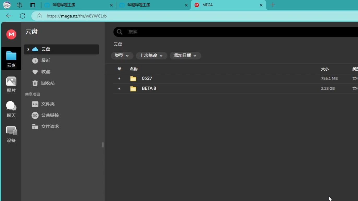358x201 pixels.
Task: Select the MEGA browser tab
Action: pos(228,5)
